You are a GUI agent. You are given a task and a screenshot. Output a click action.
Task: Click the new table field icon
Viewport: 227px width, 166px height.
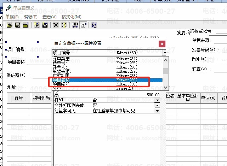(37, 25)
